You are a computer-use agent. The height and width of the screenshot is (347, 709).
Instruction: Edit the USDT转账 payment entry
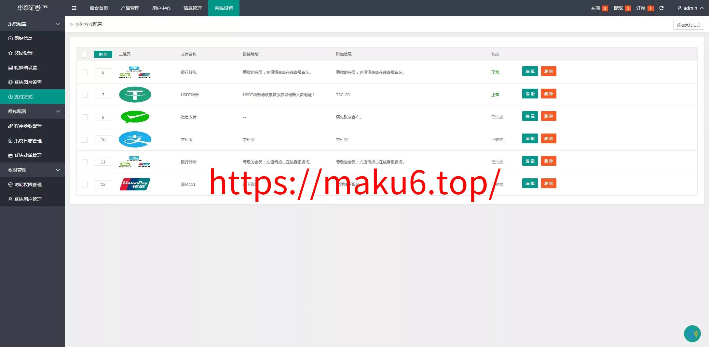(530, 94)
